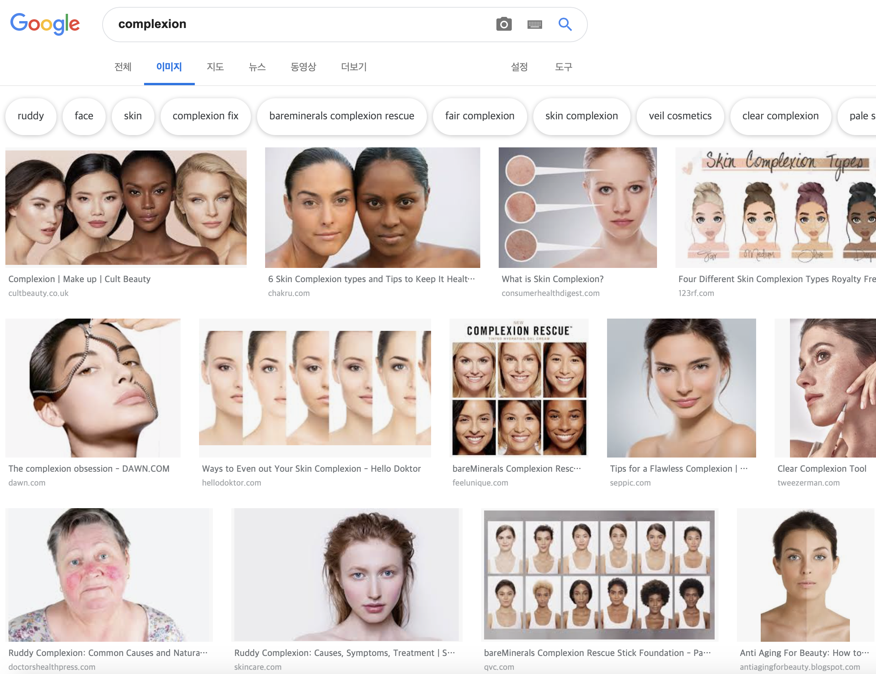
Task: Click the blue magnifier search icon
Action: 565,25
